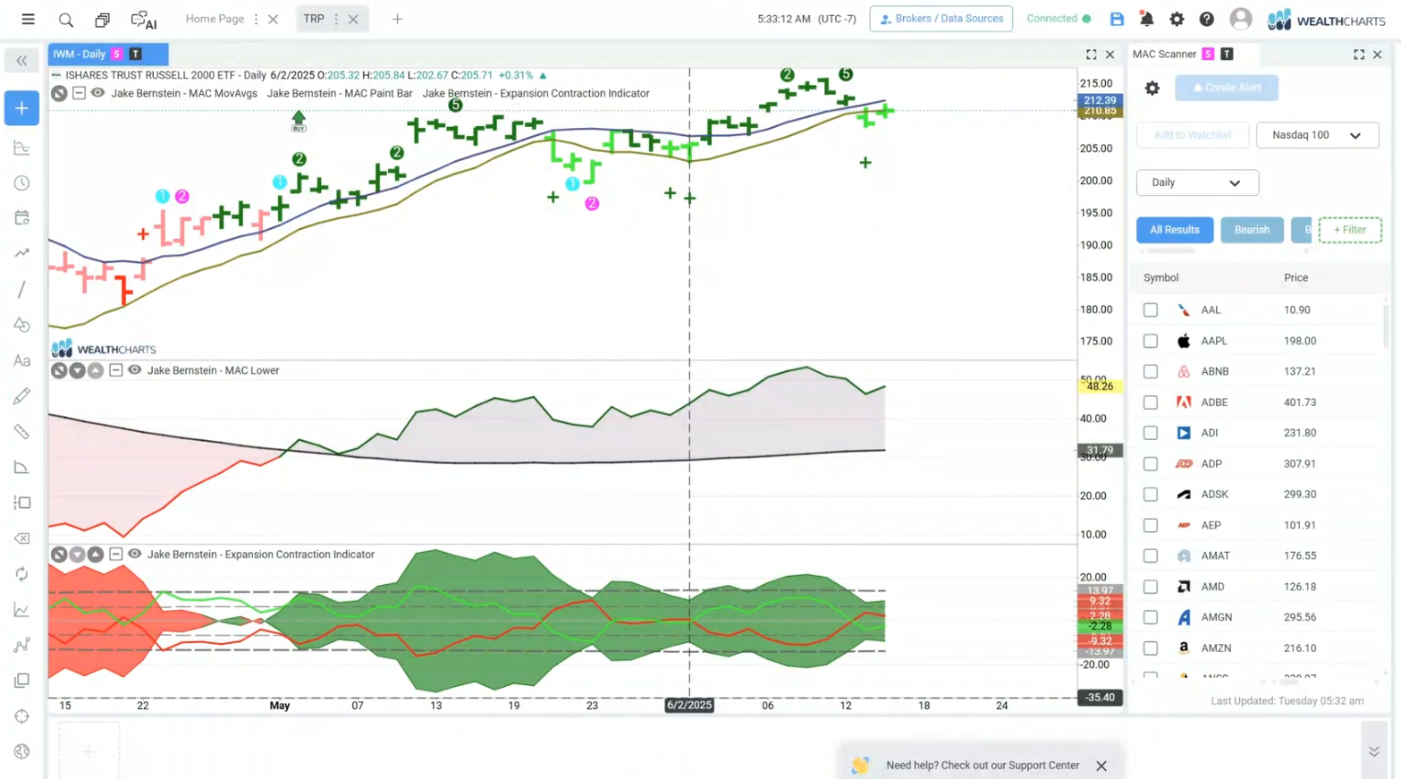Open Home Page tab options menu
Screen dimensions: 1401x779
pyautogui.click(x=256, y=19)
